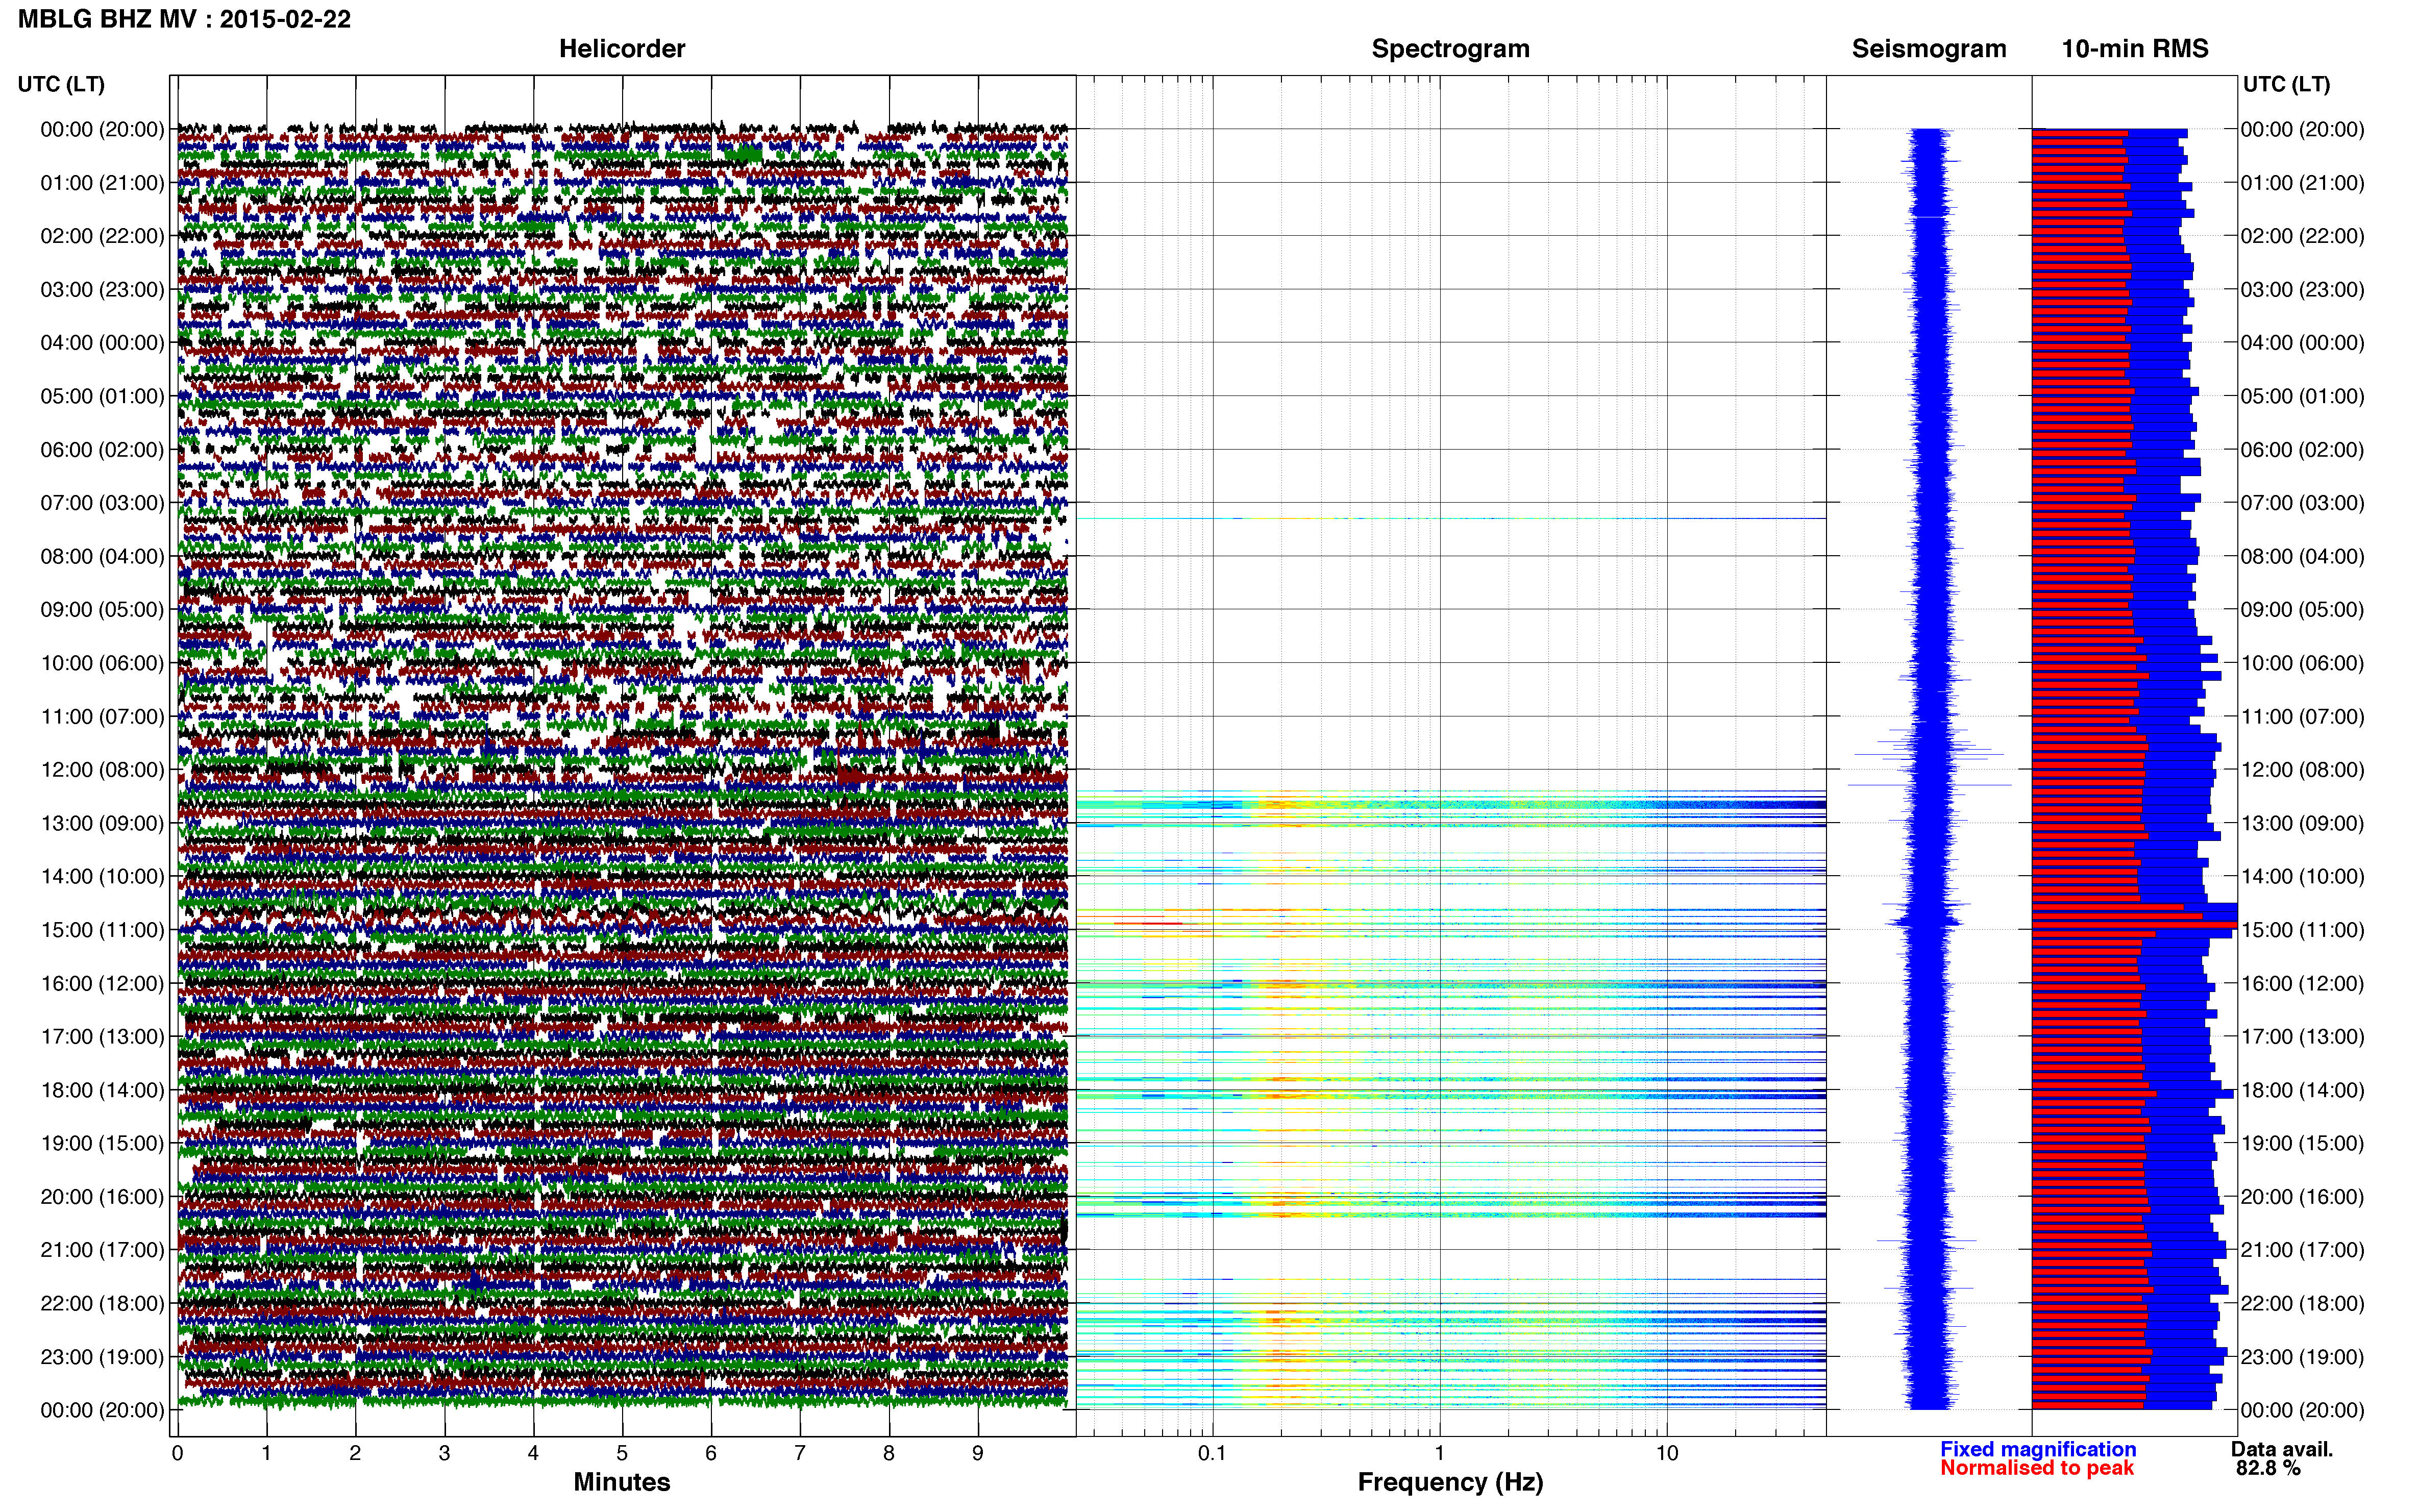
Task: Select the 'Helicorder' panel heading
Action: 622,48
